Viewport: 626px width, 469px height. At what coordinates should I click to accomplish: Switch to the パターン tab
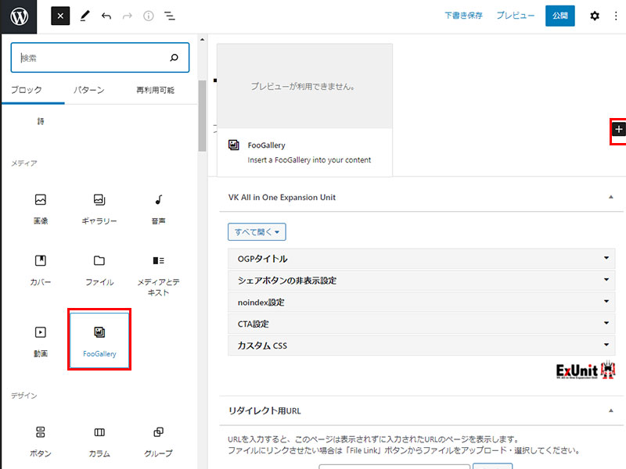(88, 90)
